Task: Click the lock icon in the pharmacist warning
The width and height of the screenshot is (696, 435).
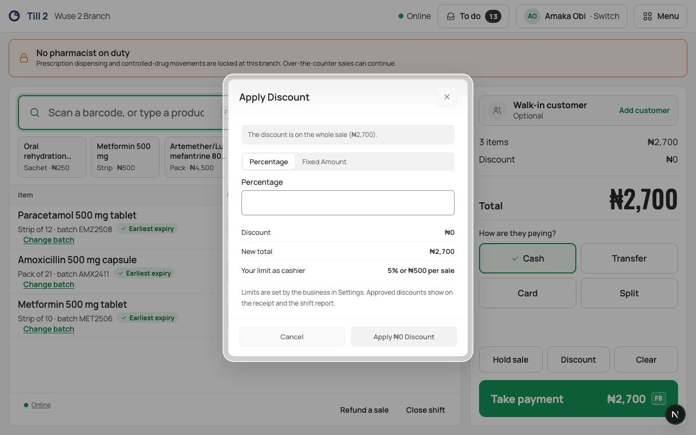Action: click(24, 58)
